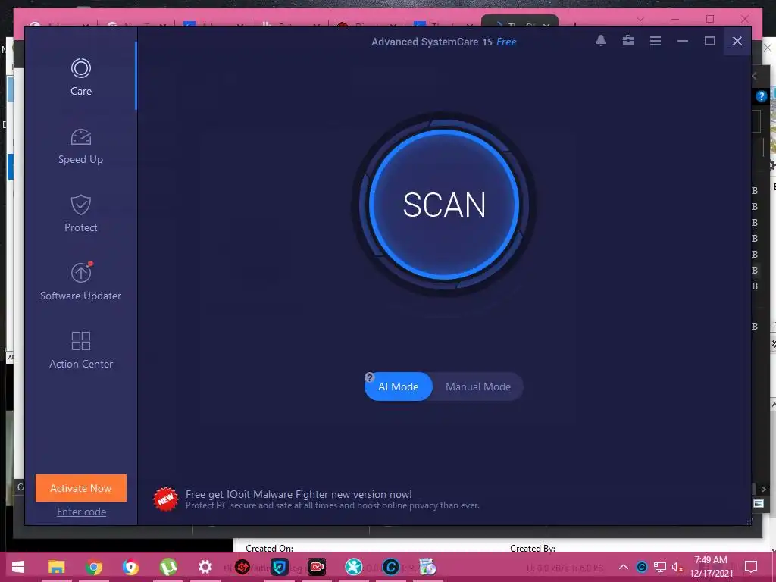Open the Enter code link
This screenshot has height=582, width=776.
(x=81, y=512)
